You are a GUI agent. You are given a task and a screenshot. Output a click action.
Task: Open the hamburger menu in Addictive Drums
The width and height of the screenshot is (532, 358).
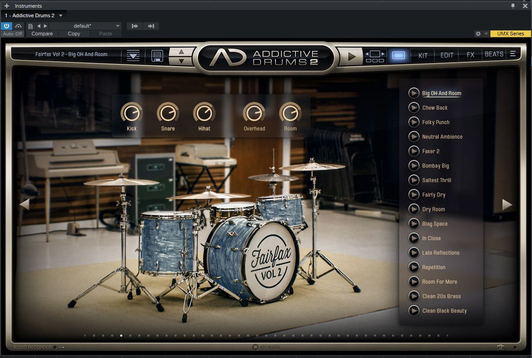(x=513, y=54)
